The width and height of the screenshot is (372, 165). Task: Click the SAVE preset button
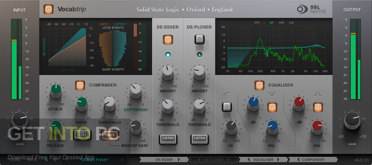click(x=32, y=160)
